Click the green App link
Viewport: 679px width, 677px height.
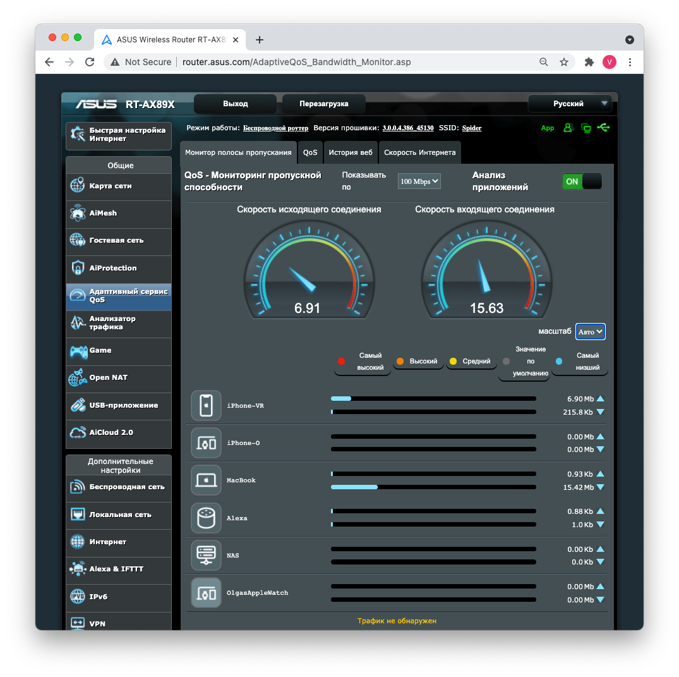coord(548,128)
